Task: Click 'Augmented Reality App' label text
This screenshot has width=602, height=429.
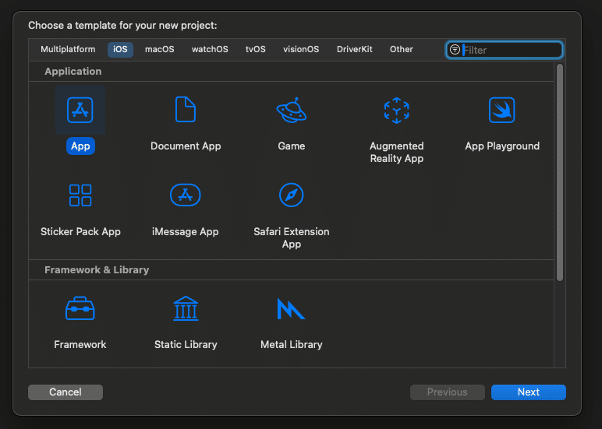Action: tap(397, 152)
